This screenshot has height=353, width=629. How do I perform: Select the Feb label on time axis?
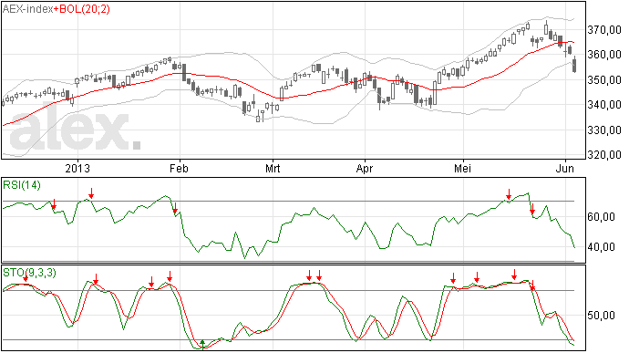tap(179, 168)
